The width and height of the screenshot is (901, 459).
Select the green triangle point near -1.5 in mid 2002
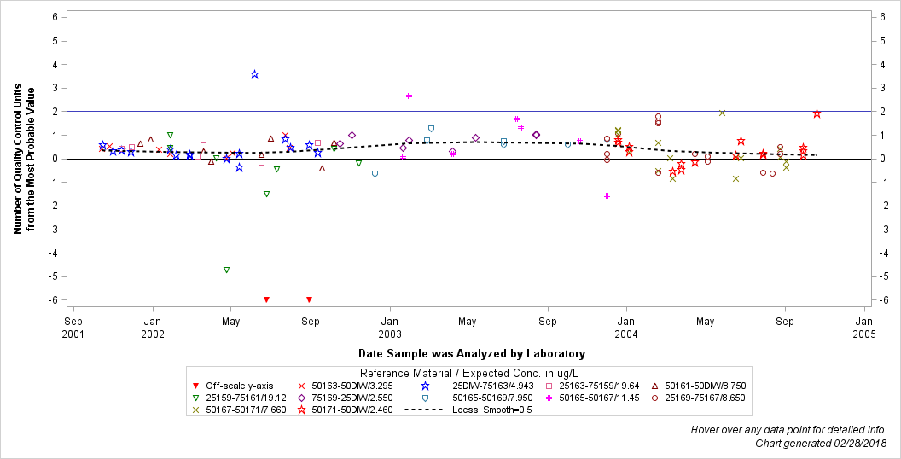pos(266,195)
